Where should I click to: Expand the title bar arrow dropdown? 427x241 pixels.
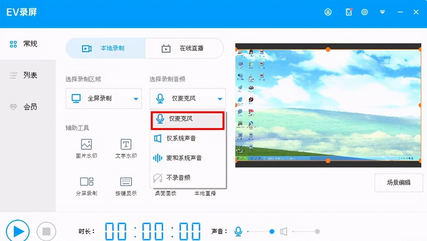(x=382, y=12)
